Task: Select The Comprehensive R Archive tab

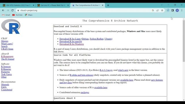Action: 87,5
